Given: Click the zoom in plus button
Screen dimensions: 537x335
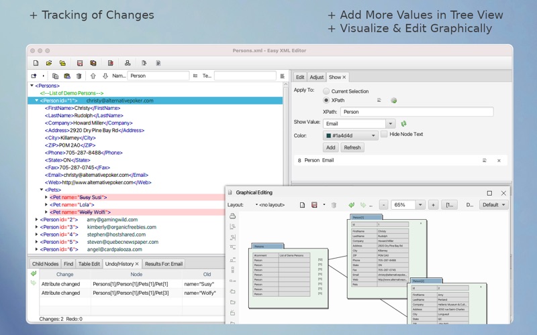Looking at the screenshot, I should [433, 205].
